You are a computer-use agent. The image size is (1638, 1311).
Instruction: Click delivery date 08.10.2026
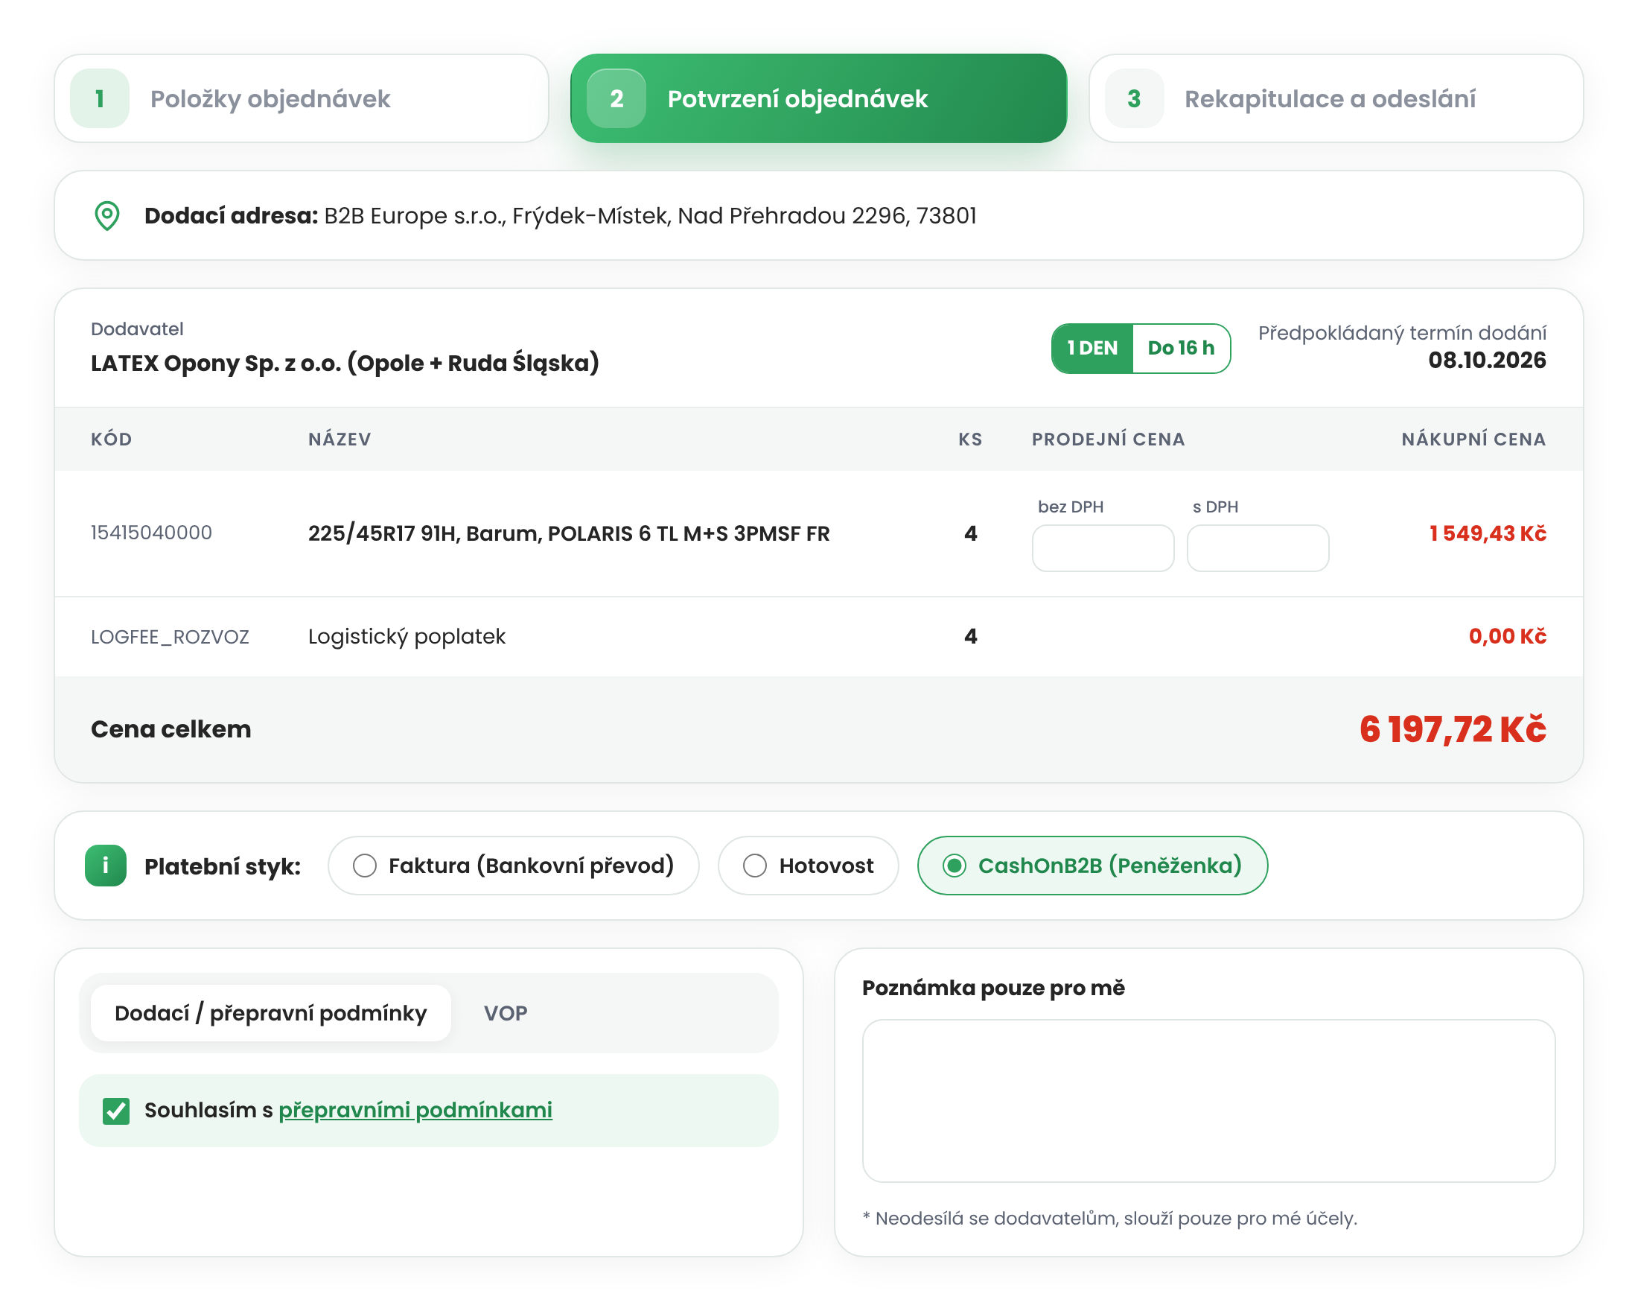[1486, 361]
